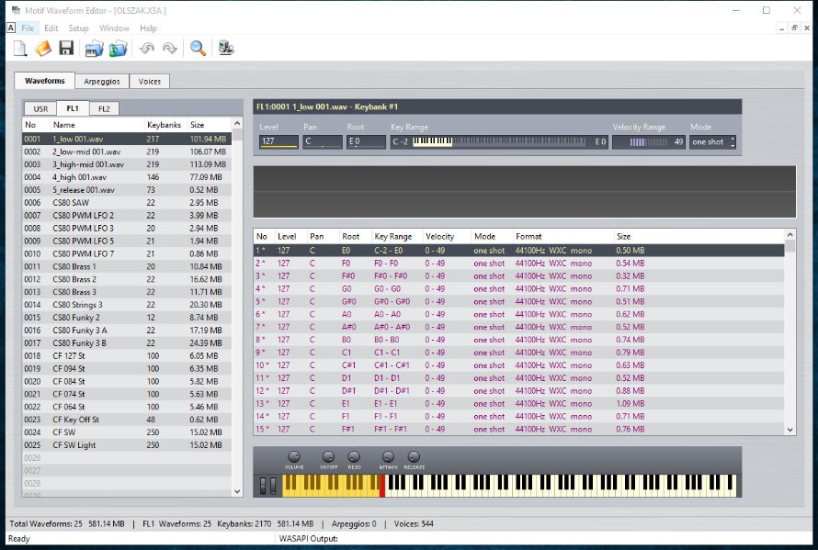The width and height of the screenshot is (818, 550).
Task: Select keybank row 'F0 - F0'
Action: (x=519, y=264)
